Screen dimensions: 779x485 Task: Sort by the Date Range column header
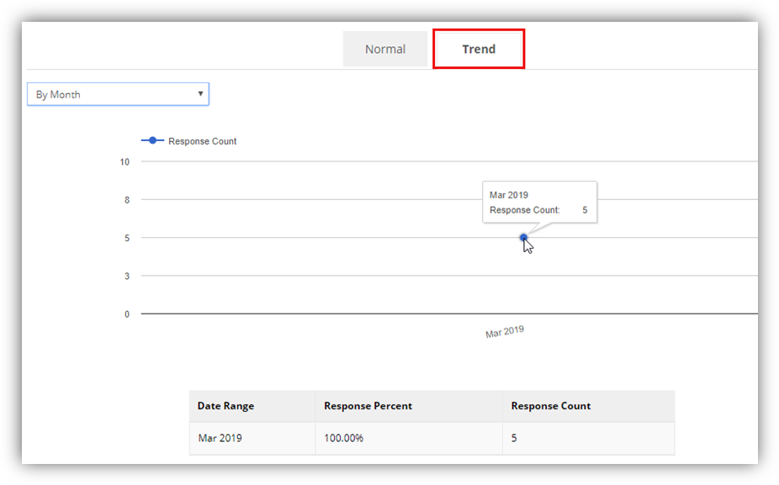pyautogui.click(x=225, y=406)
